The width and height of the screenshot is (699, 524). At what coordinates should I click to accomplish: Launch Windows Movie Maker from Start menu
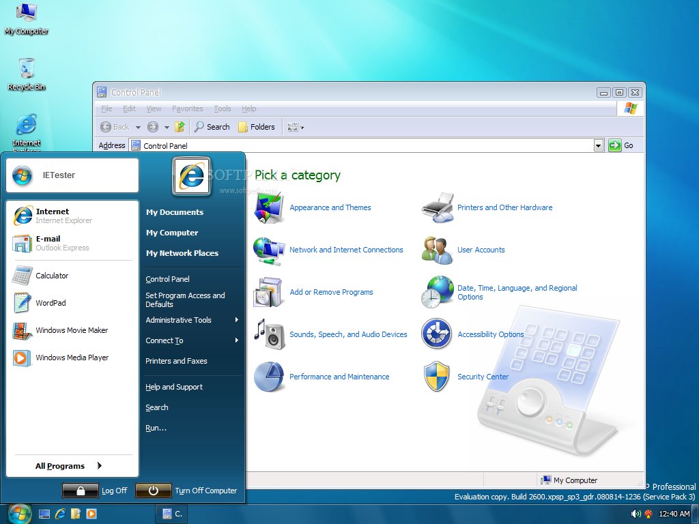click(x=72, y=331)
